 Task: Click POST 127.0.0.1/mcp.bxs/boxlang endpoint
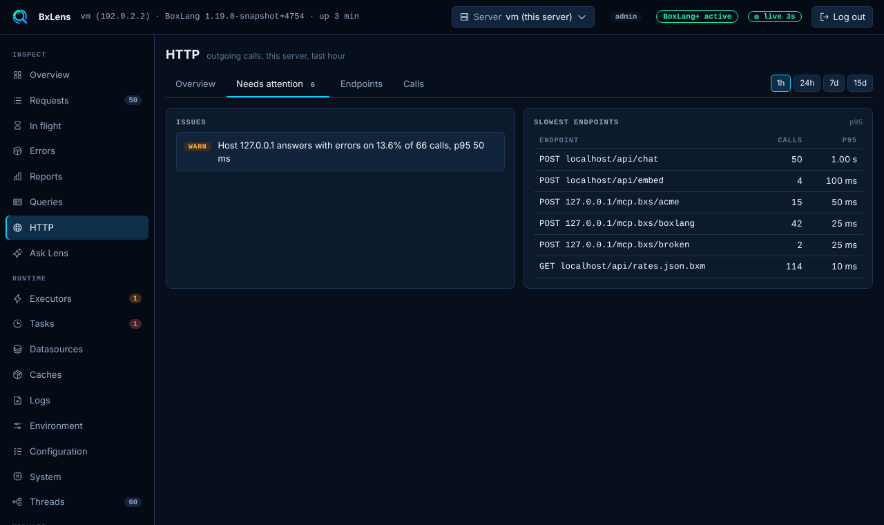pos(698,223)
